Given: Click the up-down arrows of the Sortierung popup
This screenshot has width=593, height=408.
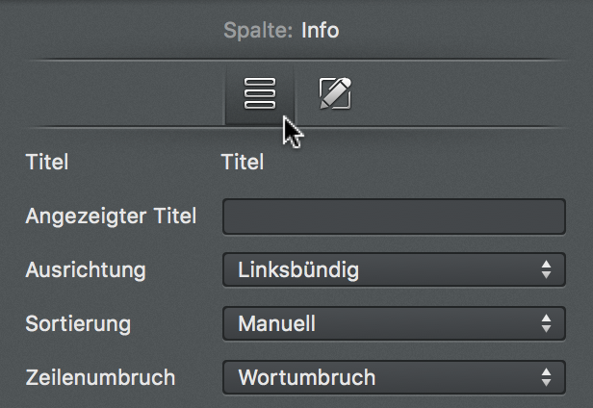Looking at the screenshot, I should [546, 323].
